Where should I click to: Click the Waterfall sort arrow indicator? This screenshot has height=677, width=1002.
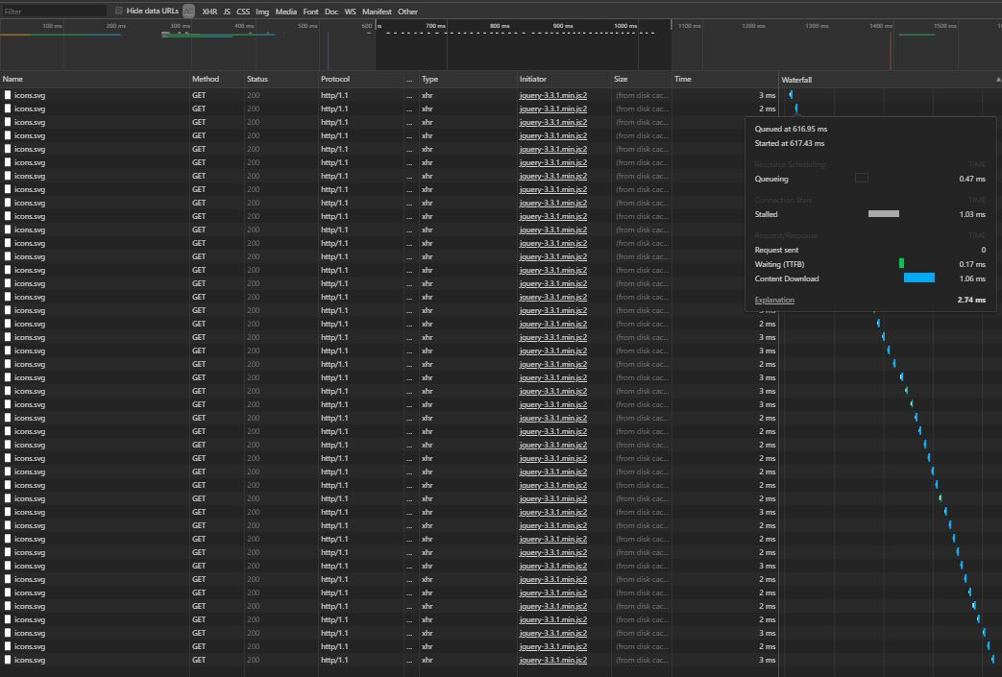(997, 80)
